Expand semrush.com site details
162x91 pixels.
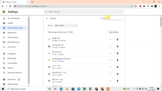110,53
